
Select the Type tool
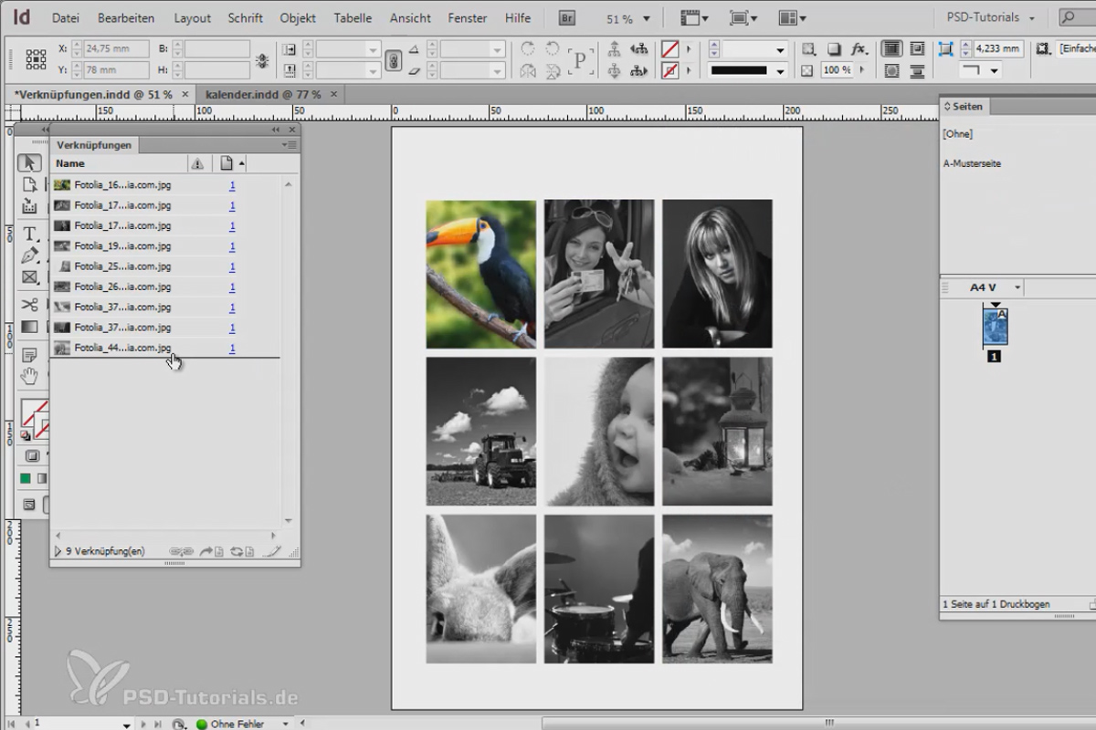pos(29,235)
